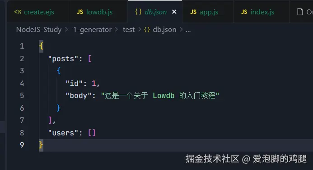Screen dimensions: 313x170
Task: Click line number 1 in gutter
Action: [22, 46]
